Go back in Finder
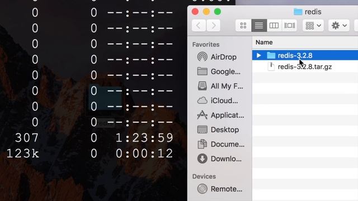The height and width of the screenshot is (201, 358). (x=199, y=25)
